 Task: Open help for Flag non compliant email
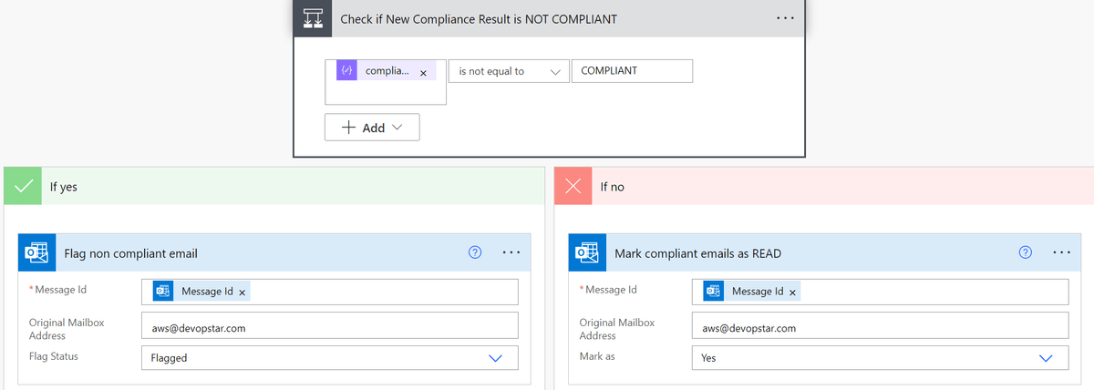click(474, 252)
